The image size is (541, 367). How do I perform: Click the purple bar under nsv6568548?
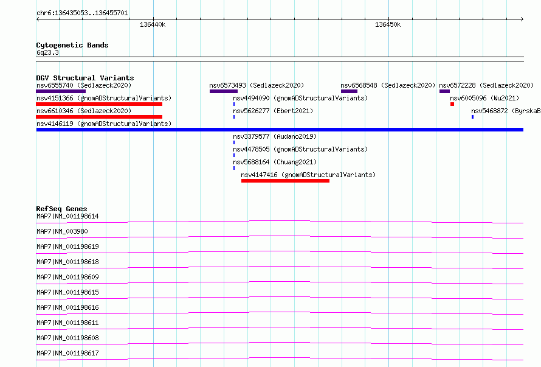coord(349,91)
